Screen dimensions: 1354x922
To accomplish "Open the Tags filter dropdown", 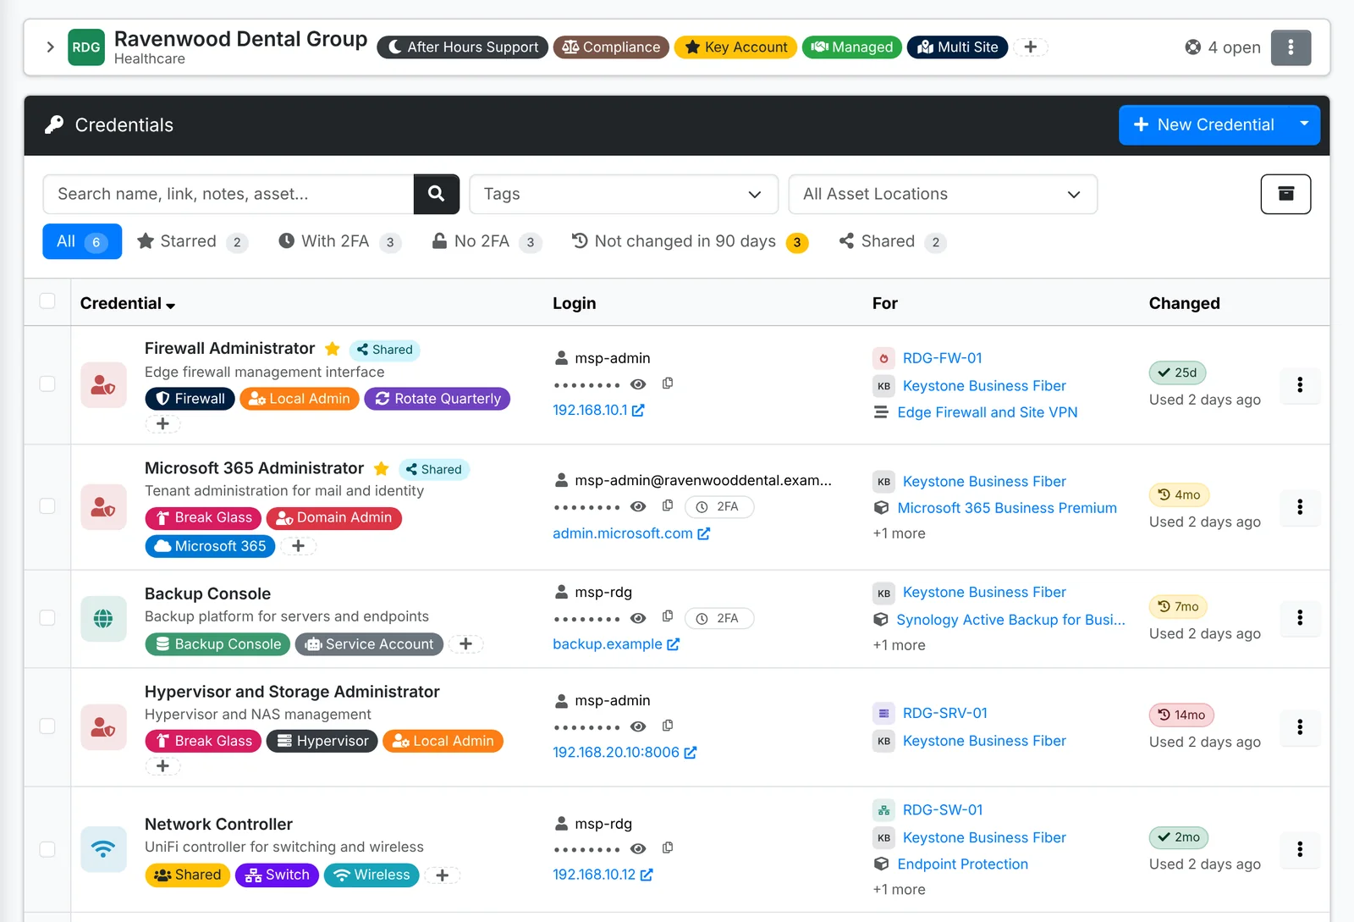I will (624, 194).
